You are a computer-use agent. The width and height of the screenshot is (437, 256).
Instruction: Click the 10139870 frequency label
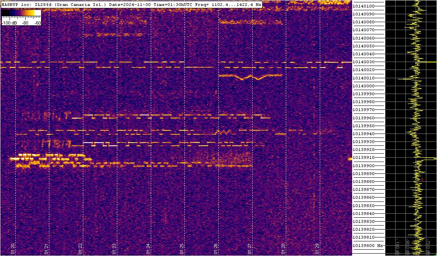coord(364,189)
